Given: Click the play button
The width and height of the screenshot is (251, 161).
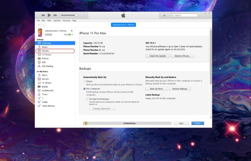Looking at the screenshot, I should click(49, 15).
